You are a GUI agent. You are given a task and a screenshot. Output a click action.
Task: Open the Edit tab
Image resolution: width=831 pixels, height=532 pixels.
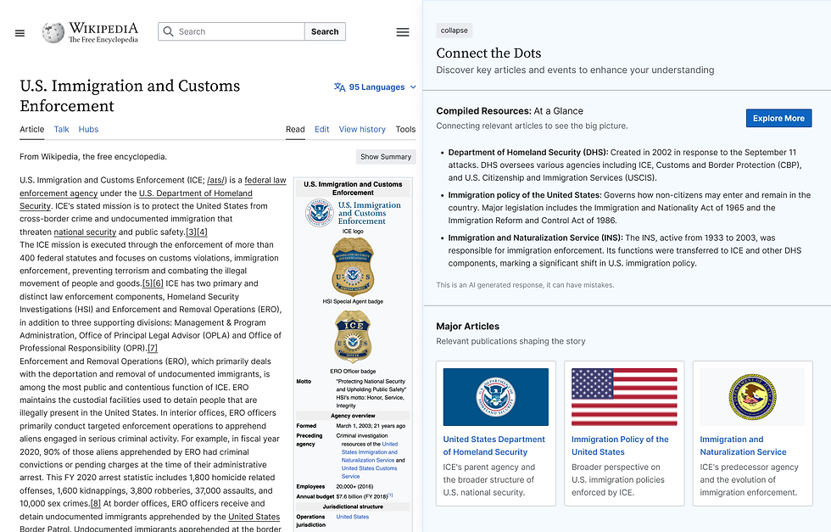pos(321,129)
